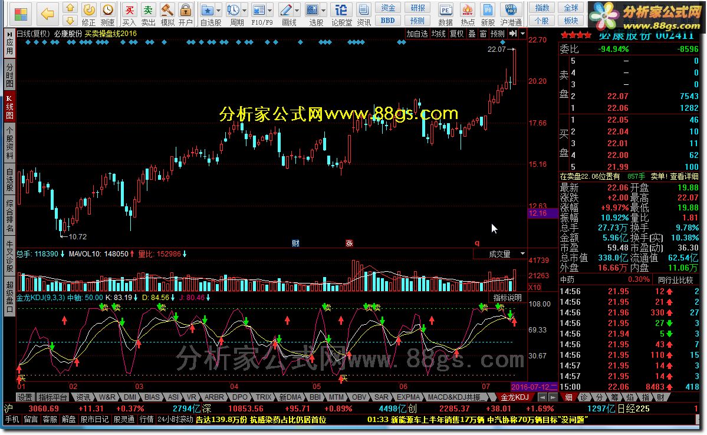707x435 pixels.
Task: Click the colorful start menu icon in toolbar
Action: click(x=21, y=14)
